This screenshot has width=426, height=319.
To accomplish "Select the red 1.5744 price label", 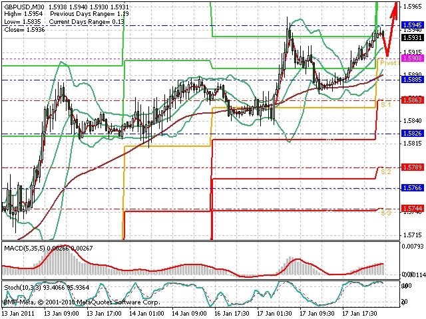I will 413,208.
